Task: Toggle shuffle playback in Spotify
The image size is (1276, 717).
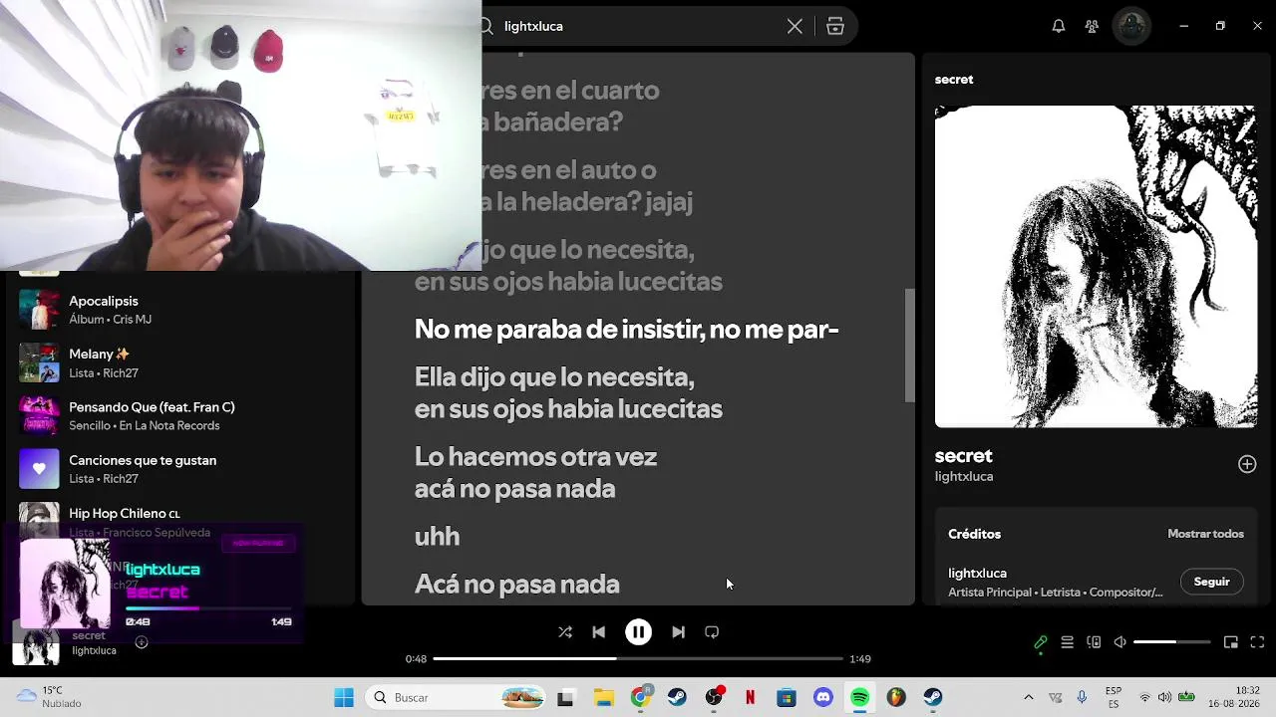Action: (565, 632)
